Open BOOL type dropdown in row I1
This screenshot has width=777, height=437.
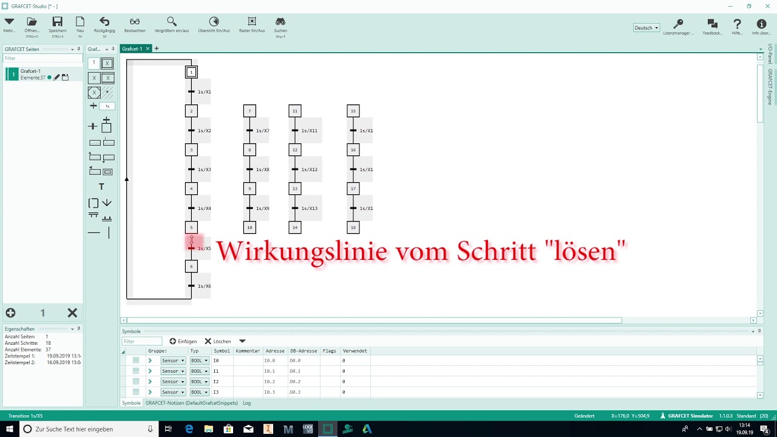(x=199, y=371)
